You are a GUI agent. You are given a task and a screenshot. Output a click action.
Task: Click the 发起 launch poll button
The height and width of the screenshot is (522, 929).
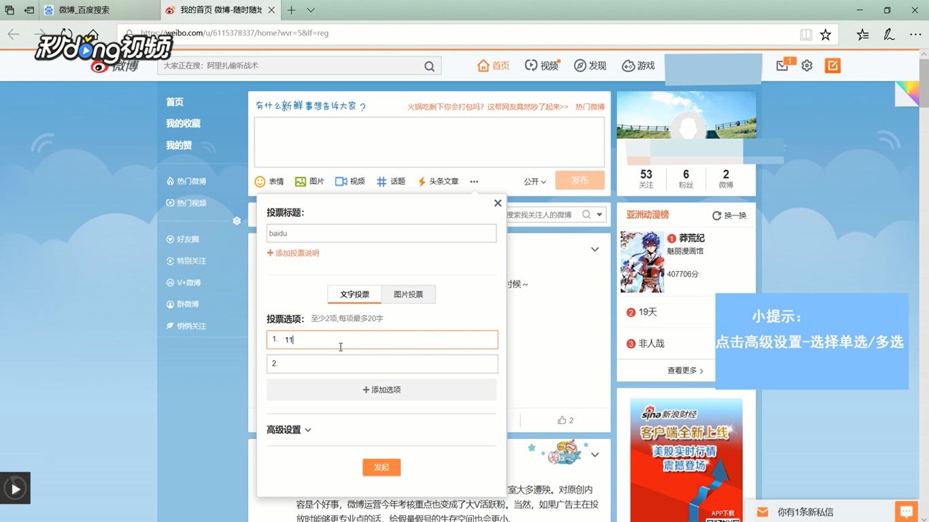tap(382, 467)
